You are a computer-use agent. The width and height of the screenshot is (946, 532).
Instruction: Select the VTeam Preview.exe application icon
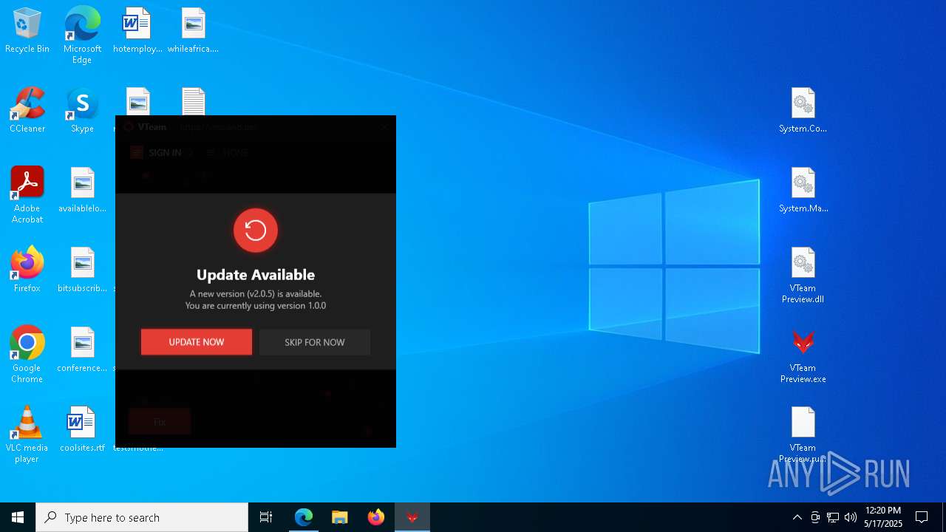click(803, 355)
